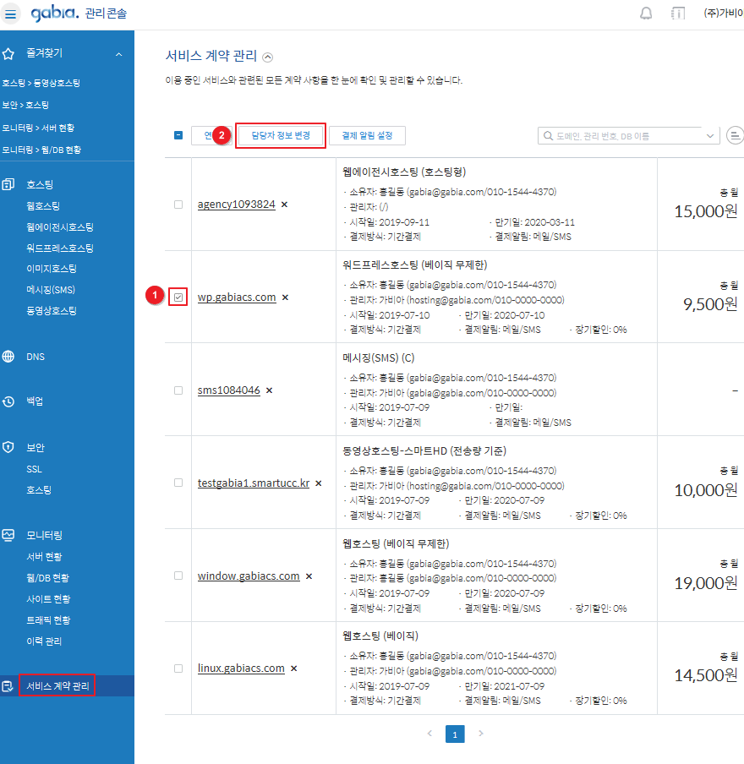
Task: Select SSL under 보안
Action: 34,469
